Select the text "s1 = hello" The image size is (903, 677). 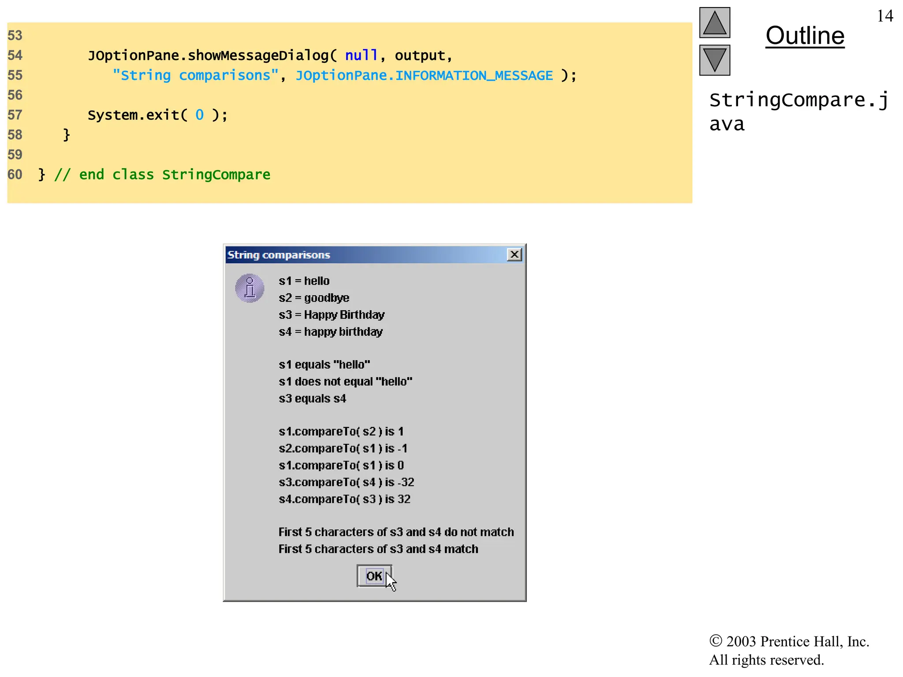(304, 281)
